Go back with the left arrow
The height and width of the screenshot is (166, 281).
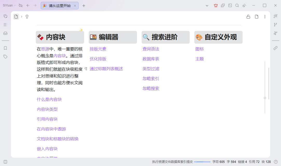[x=28, y=5]
